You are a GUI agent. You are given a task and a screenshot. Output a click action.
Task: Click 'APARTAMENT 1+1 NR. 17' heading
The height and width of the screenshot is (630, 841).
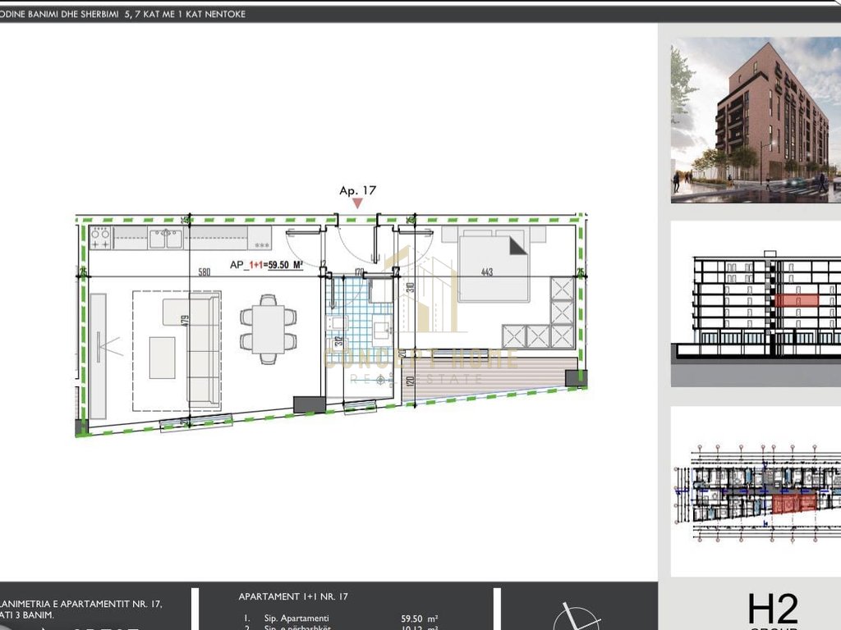coord(292,596)
